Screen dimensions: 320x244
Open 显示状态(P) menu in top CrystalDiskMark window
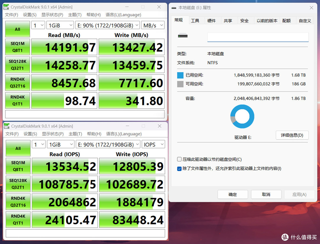[52, 15]
